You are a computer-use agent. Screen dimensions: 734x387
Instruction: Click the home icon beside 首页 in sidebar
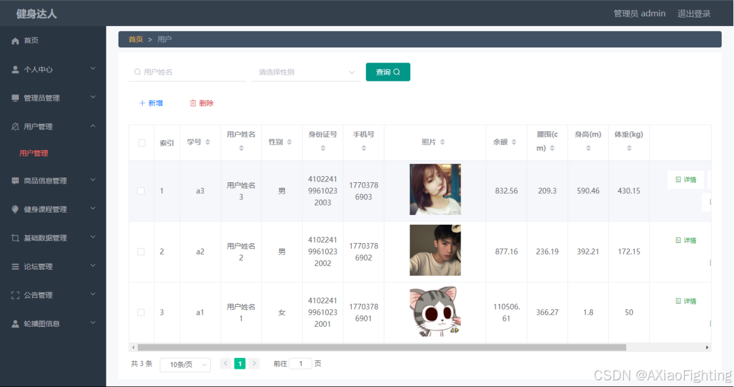16,41
